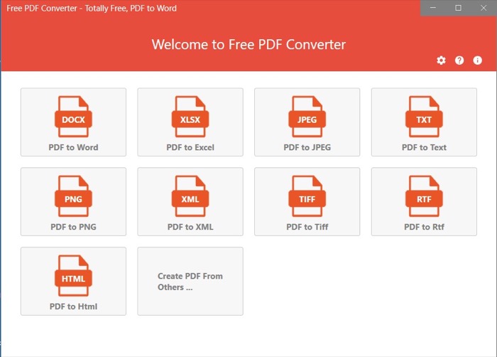Pick the JPEG PDF to JPEG tile
This screenshot has height=357, width=497.
[x=307, y=122]
